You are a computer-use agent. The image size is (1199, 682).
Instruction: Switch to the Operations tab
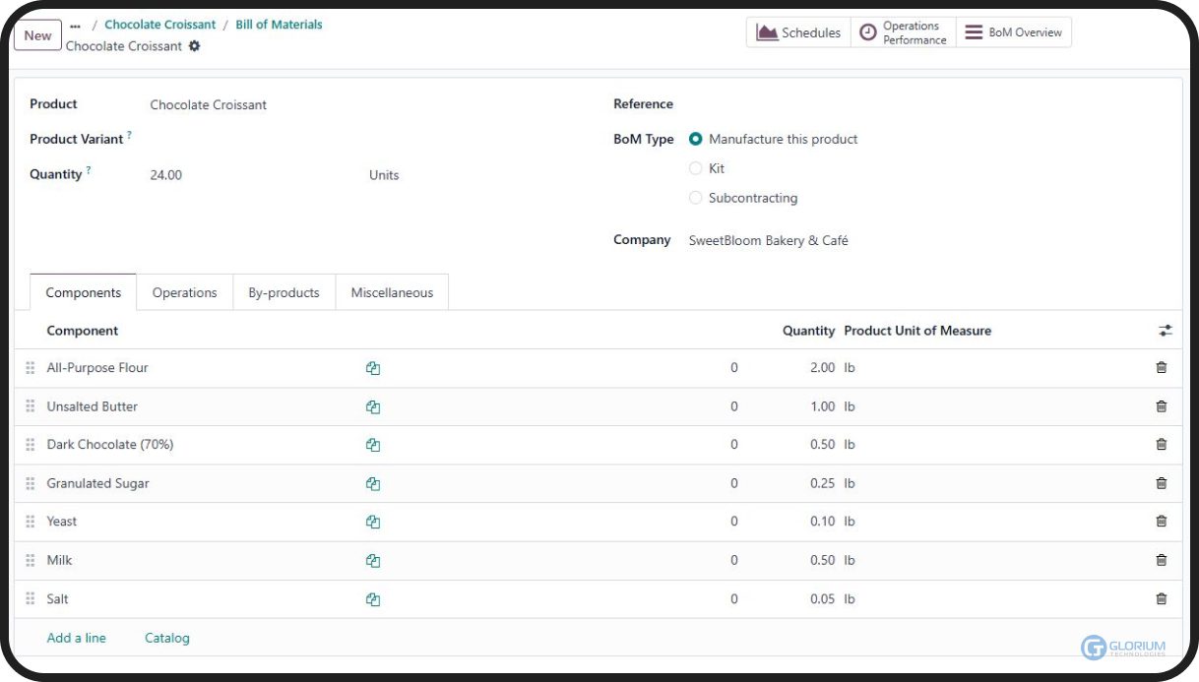tap(184, 292)
